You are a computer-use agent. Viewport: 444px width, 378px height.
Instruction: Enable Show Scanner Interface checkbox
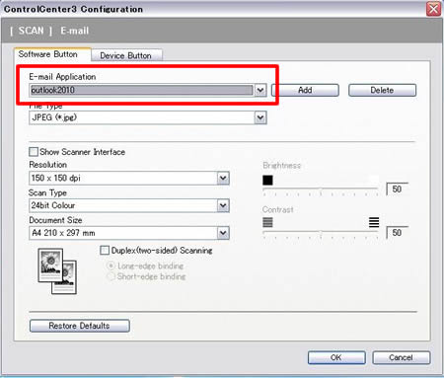pos(34,152)
